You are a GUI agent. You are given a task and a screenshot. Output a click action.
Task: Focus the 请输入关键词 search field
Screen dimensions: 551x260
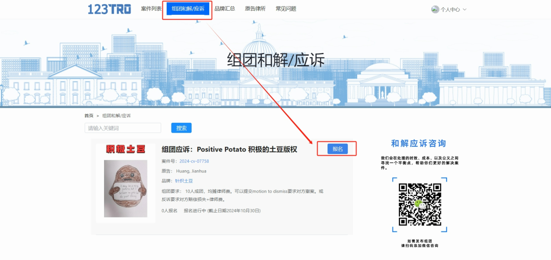point(123,128)
